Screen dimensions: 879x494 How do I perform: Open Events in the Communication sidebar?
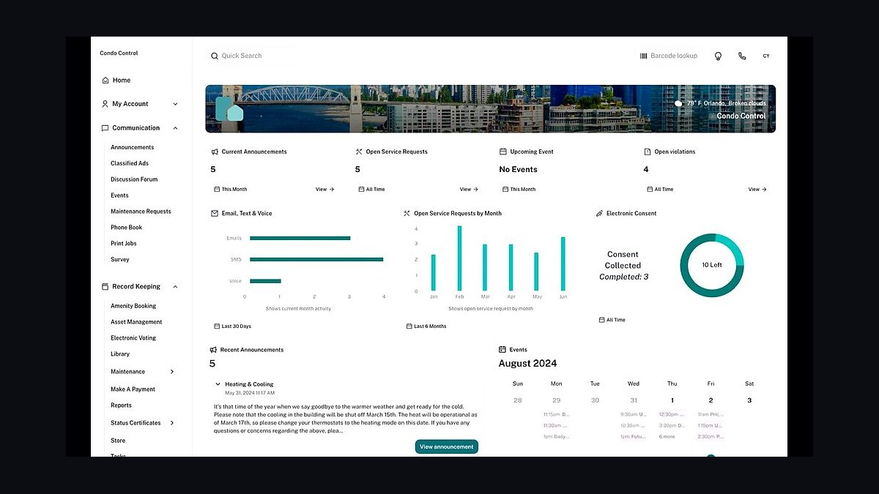point(119,195)
